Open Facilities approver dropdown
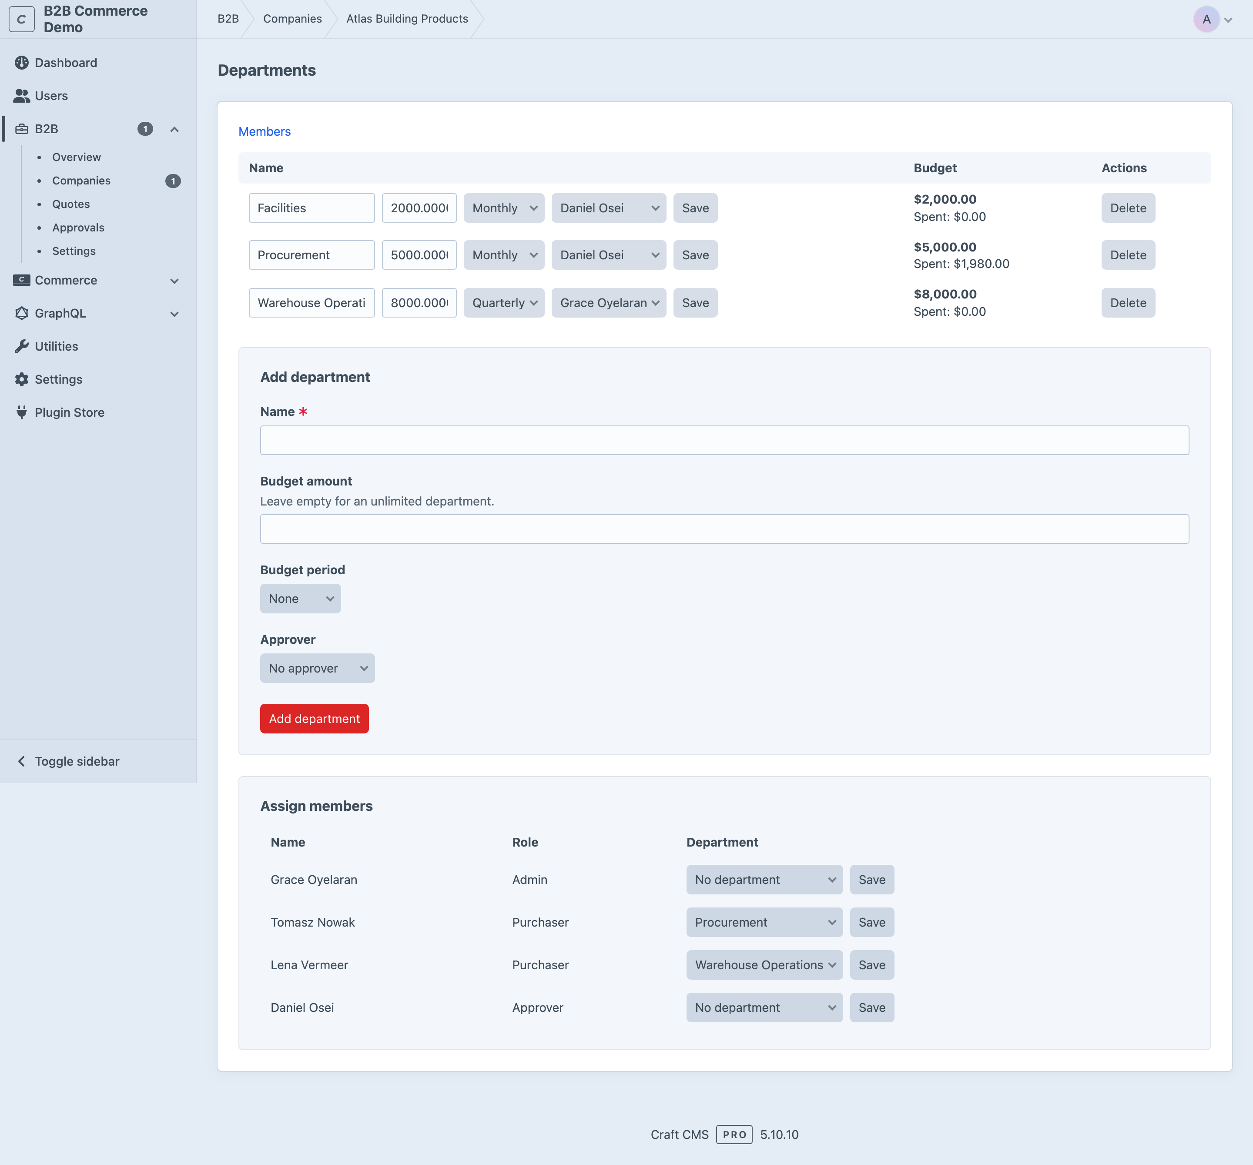1253x1165 pixels. coord(608,208)
